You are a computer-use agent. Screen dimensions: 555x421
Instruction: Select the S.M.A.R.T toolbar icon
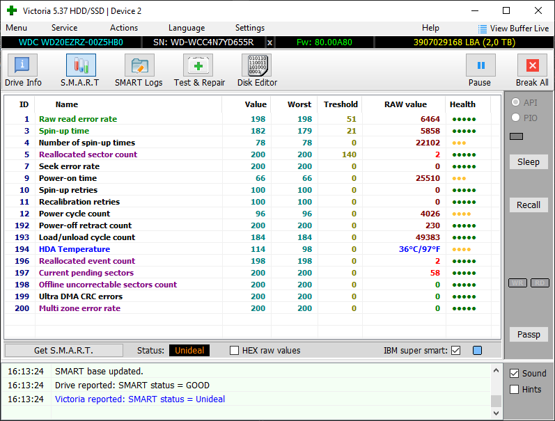[x=80, y=71]
